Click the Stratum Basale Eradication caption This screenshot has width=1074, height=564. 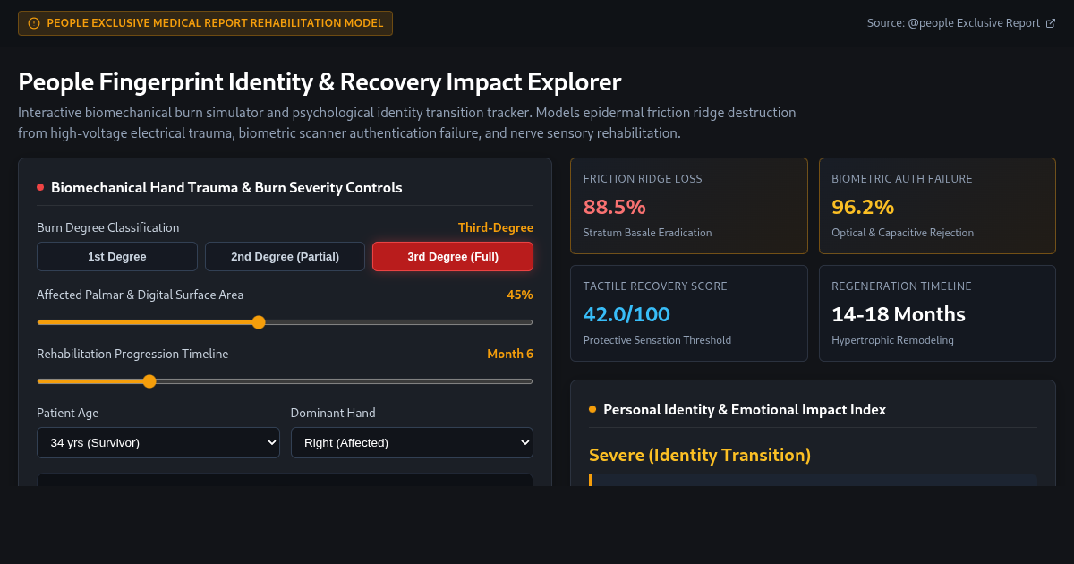click(648, 233)
